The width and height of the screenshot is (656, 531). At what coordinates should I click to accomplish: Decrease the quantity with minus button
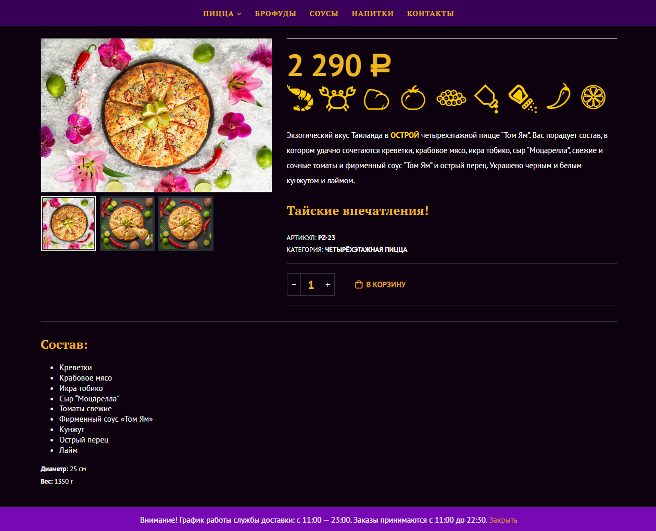(x=294, y=285)
